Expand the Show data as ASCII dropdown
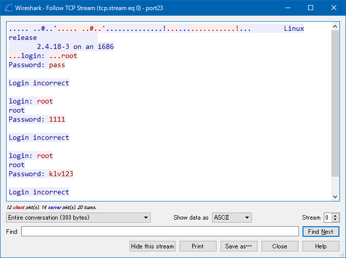 pyautogui.click(x=232, y=218)
